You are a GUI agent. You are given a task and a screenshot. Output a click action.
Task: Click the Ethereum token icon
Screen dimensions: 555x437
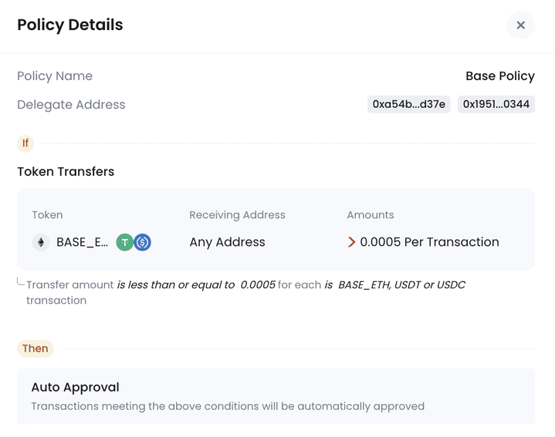[39, 242]
